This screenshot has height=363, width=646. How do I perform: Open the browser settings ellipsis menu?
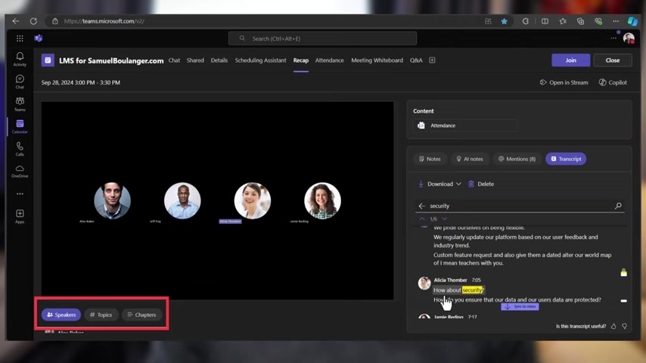(616, 21)
